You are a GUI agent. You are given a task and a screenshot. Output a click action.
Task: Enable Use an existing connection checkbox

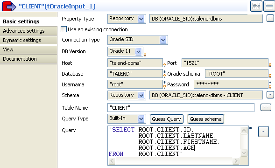click(63, 29)
